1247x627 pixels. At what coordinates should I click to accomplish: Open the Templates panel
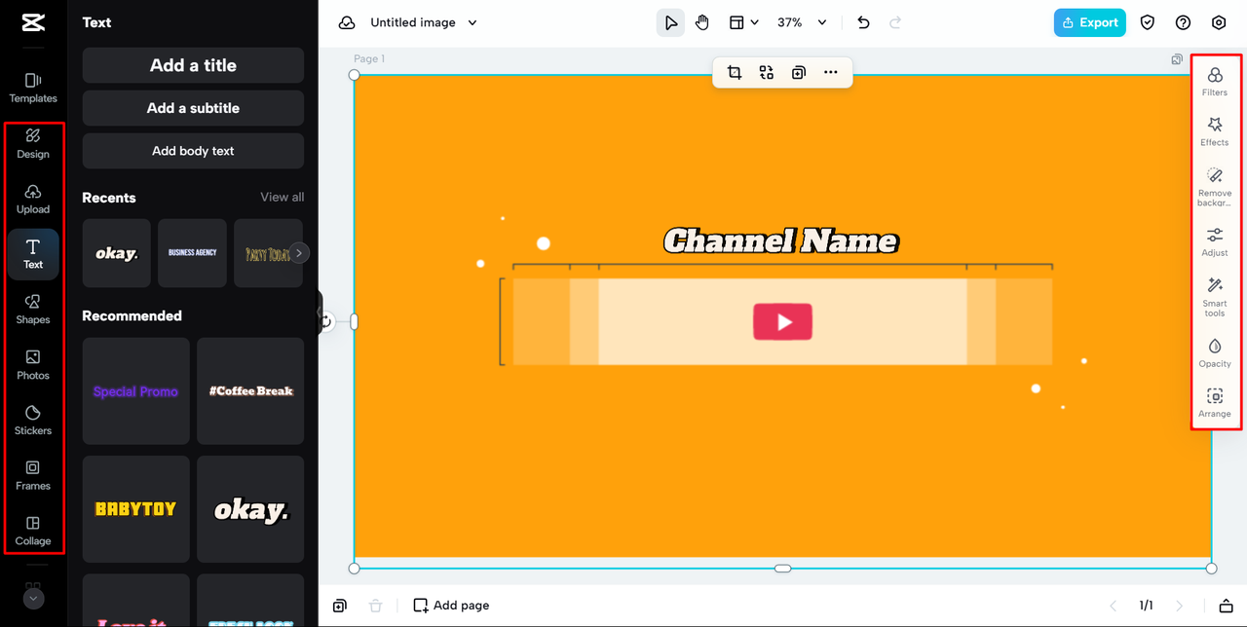coord(33,88)
